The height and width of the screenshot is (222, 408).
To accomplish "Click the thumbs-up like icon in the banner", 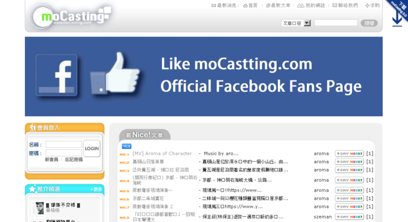I will 115,73.
